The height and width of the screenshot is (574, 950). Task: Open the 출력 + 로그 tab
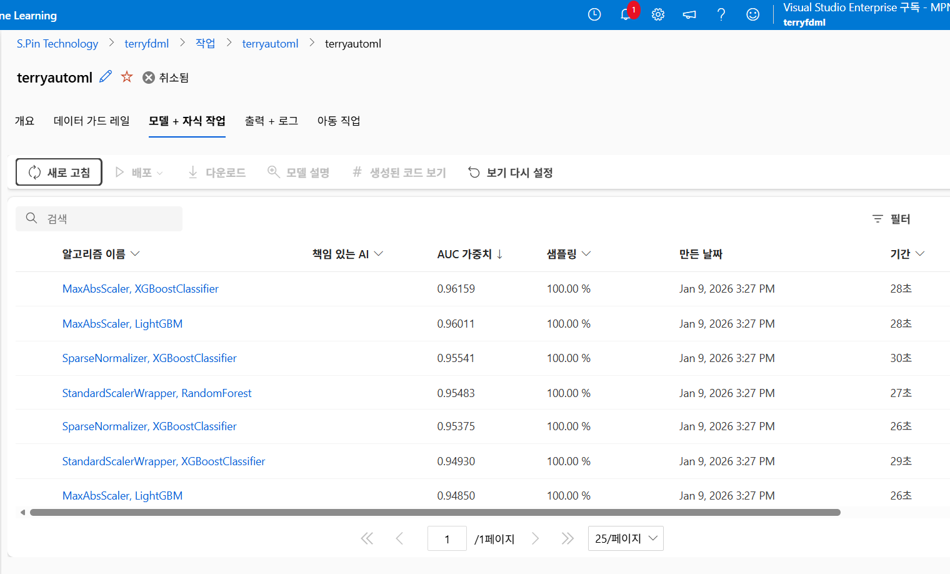pos(271,121)
